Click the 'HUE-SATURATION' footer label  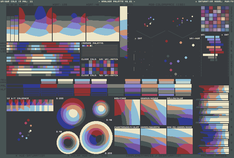click(30, 155)
